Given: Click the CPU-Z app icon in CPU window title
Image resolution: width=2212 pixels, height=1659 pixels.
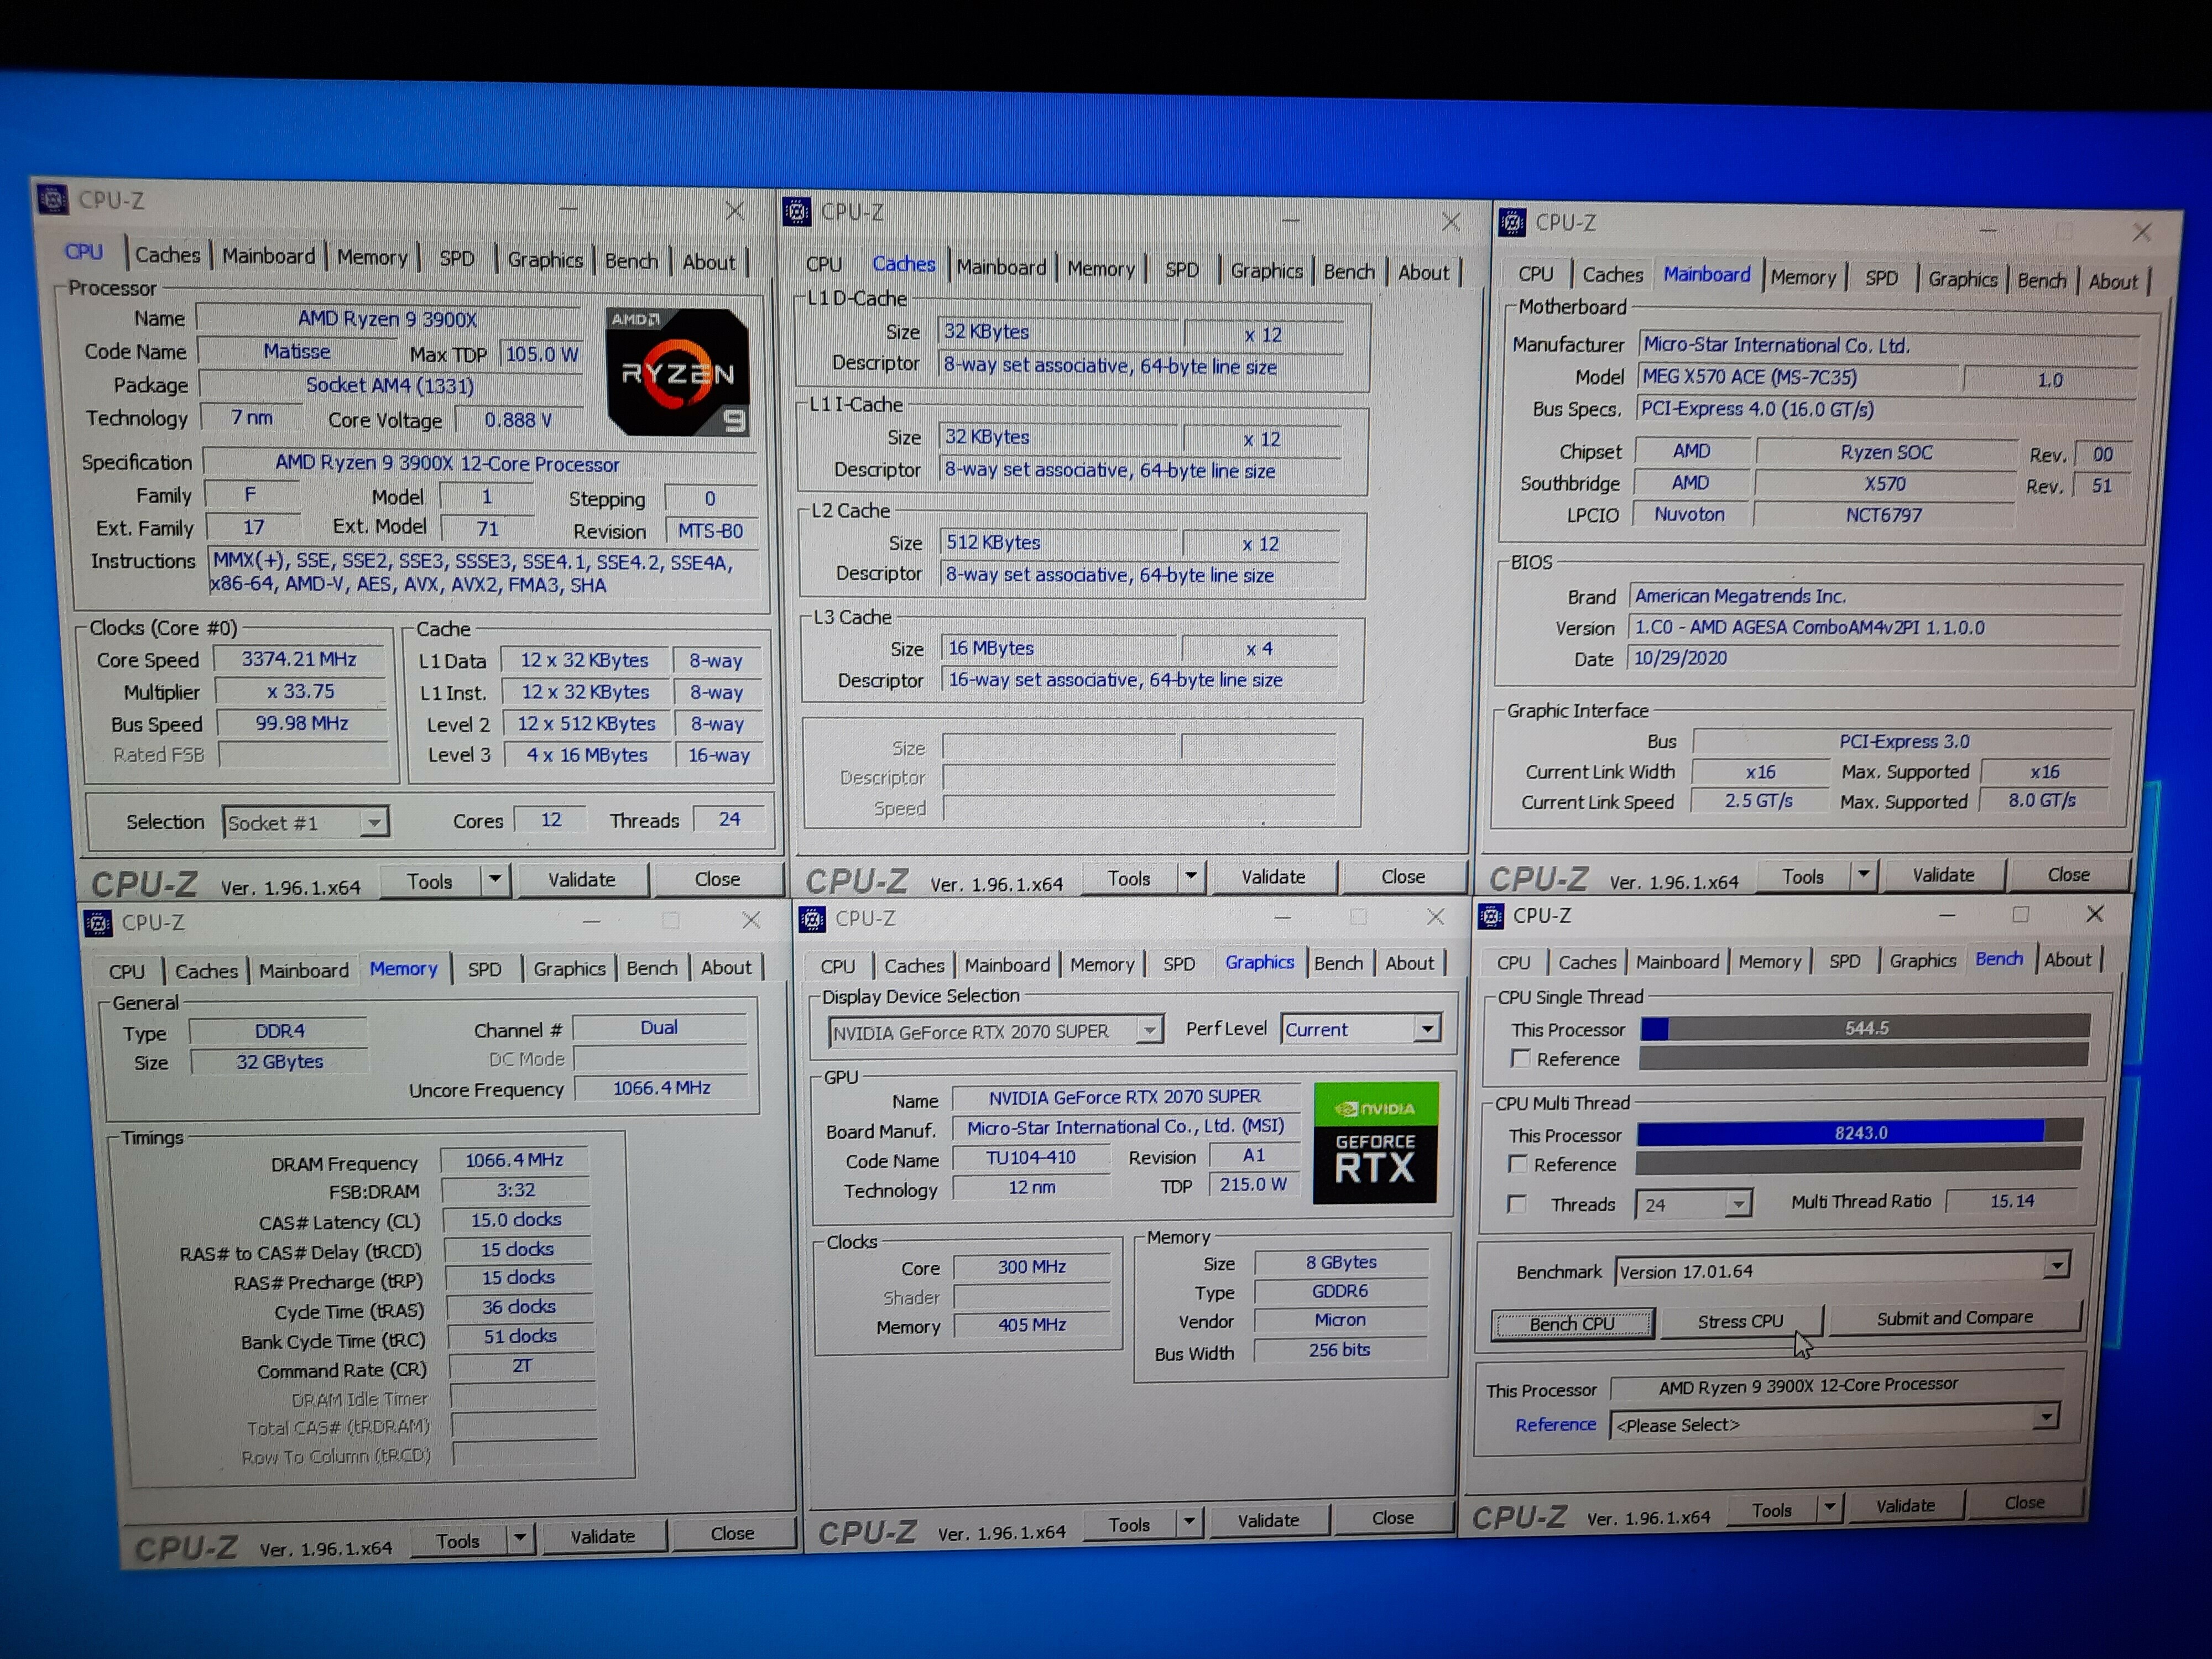Looking at the screenshot, I should (52, 199).
